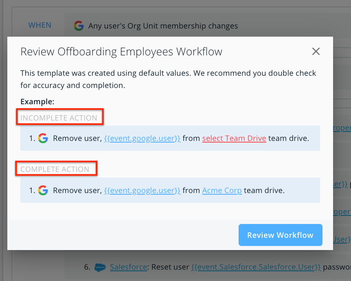
Task: Dismiss the dialog with the X button
Action: 316,51
